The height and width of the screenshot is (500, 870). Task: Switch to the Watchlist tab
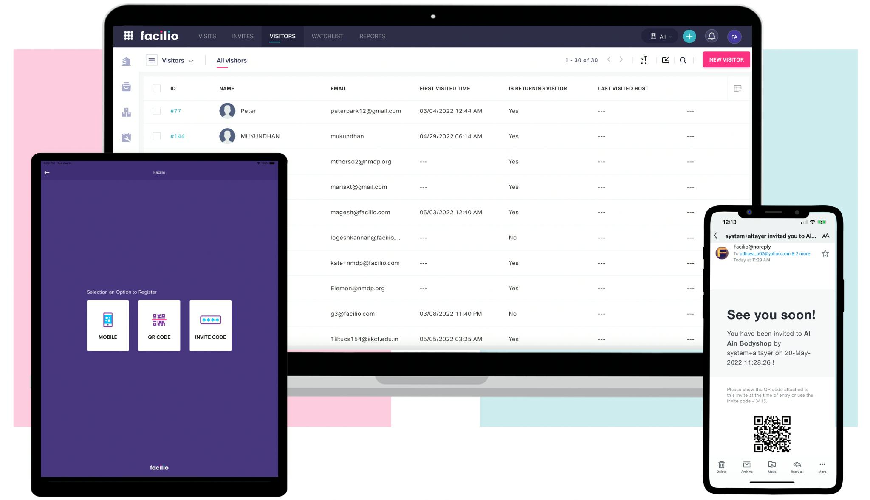coord(327,36)
